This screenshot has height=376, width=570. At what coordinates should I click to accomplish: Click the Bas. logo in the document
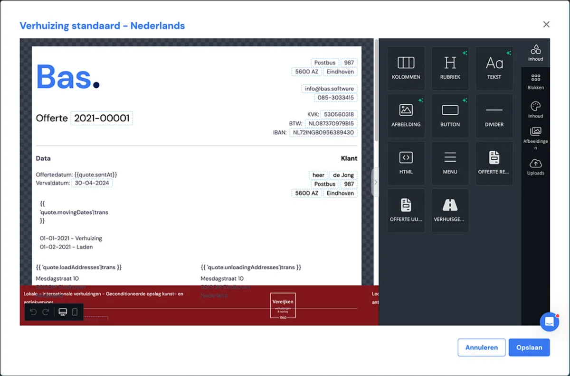pyautogui.click(x=68, y=77)
